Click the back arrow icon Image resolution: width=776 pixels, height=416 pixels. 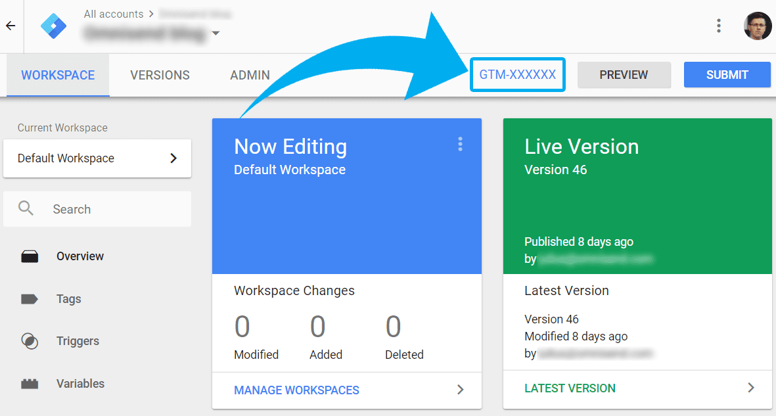tap(11, 26)
